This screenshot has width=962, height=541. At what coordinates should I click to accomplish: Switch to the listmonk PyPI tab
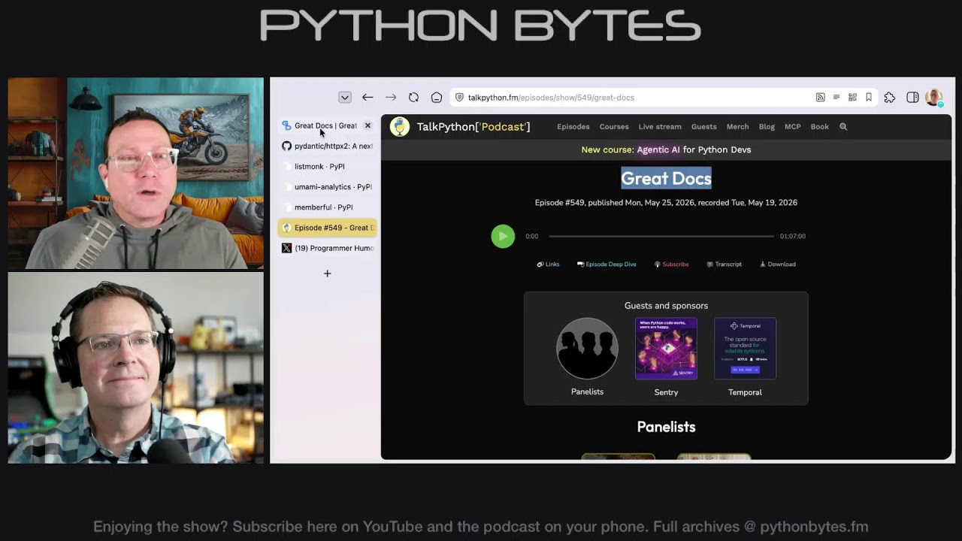point(328,166)
